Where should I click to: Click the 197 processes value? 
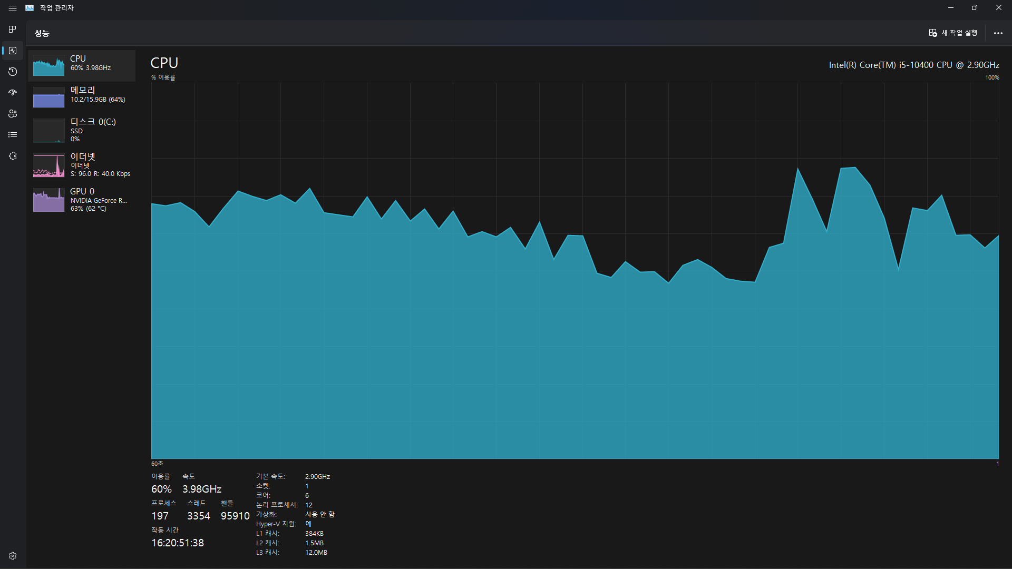(x=160, y=516)
